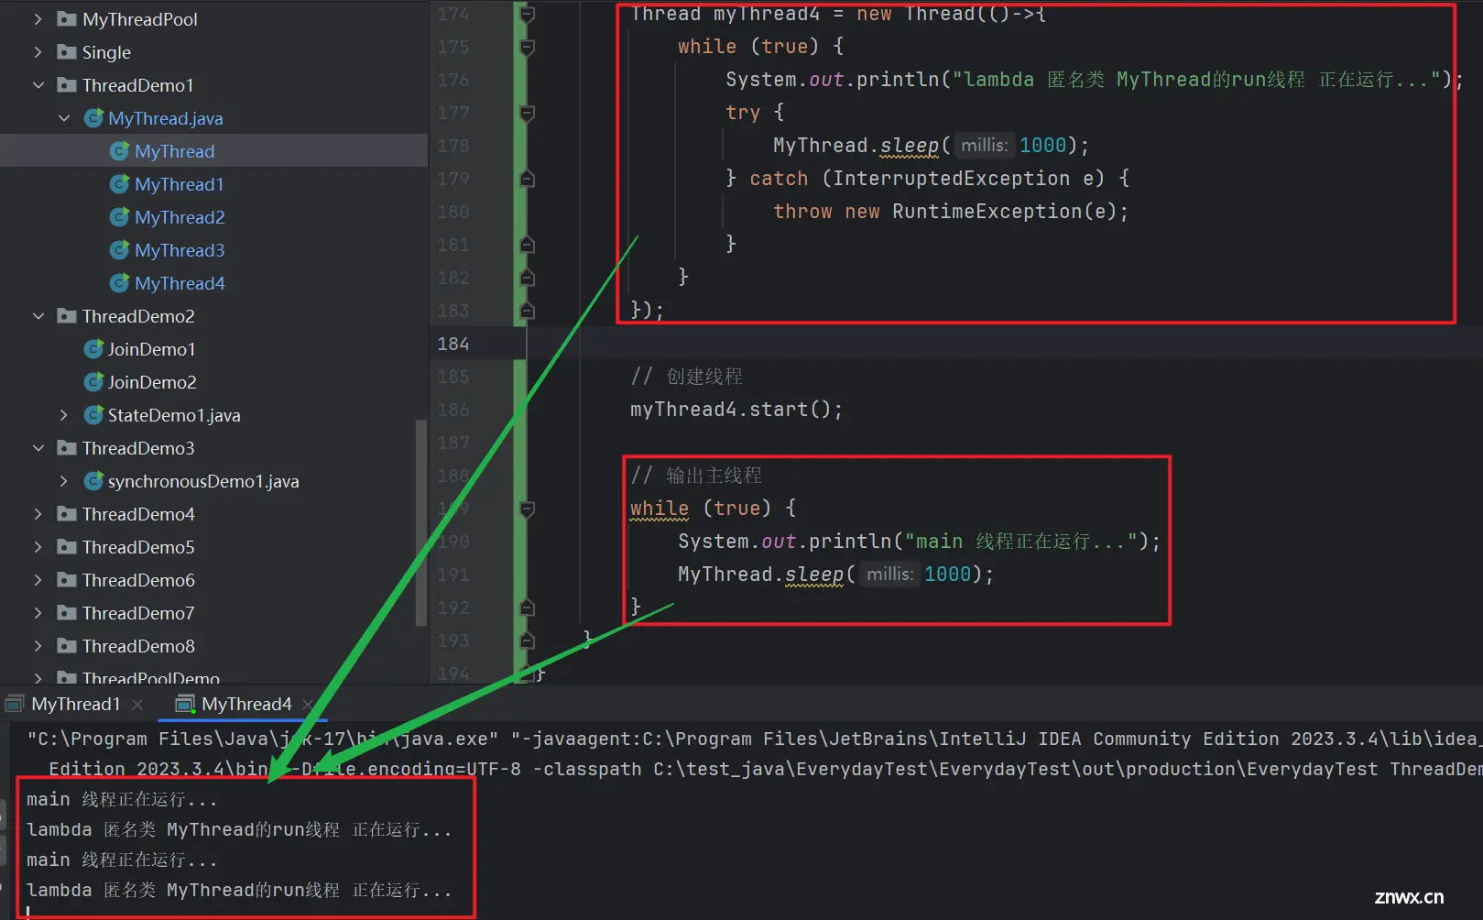Expand the StateDemo1.java node

pos(64,415)
